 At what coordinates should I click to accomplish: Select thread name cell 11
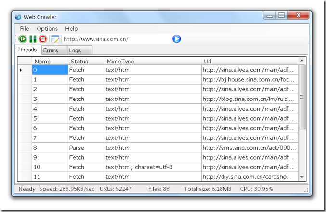pyautogui.click(x=50, y=177)
